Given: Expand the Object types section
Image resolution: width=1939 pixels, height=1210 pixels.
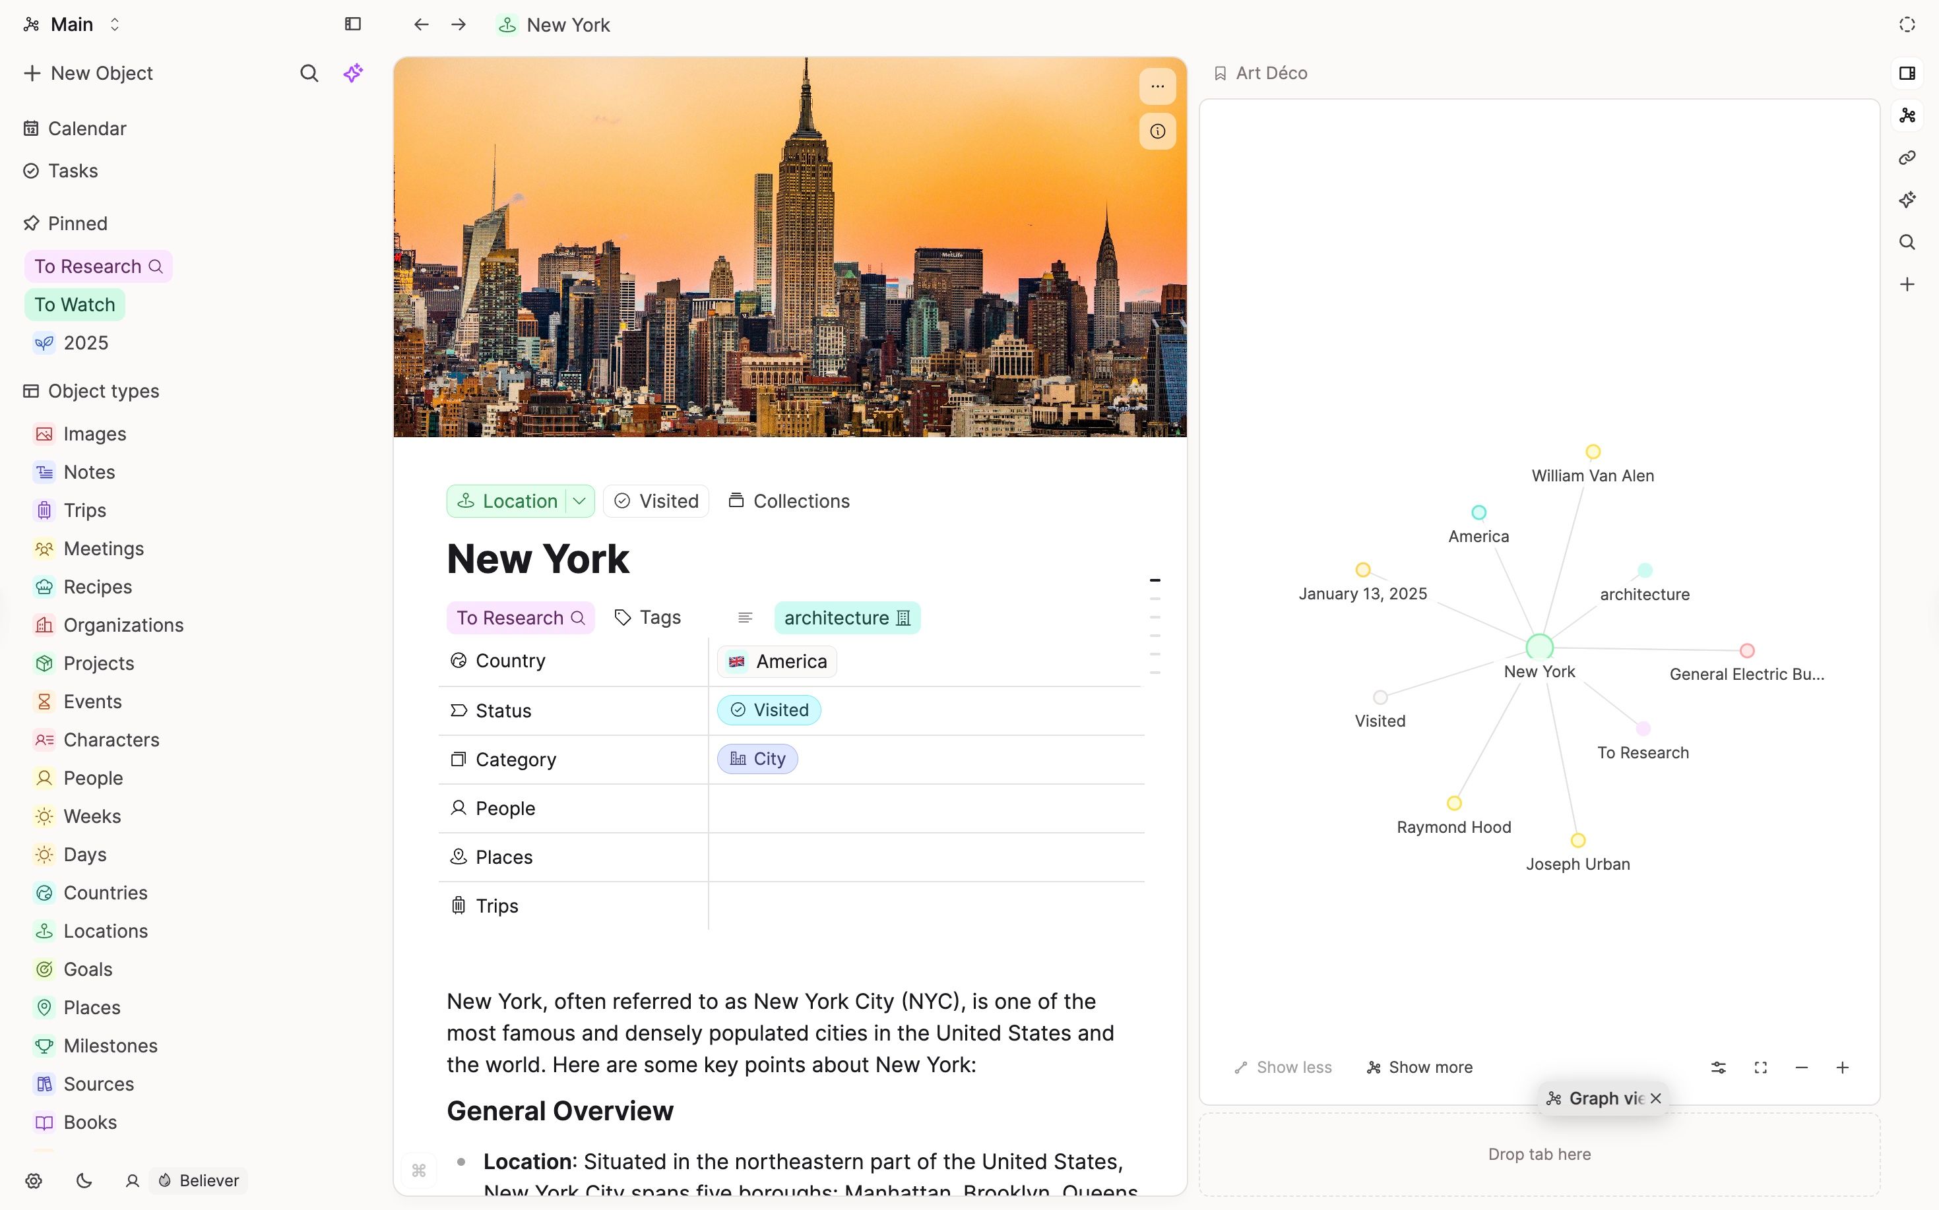Looking at the screenshot, I should point(102,390).
